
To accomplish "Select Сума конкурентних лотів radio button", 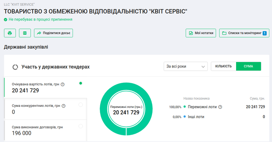I will tap(80, 105).
